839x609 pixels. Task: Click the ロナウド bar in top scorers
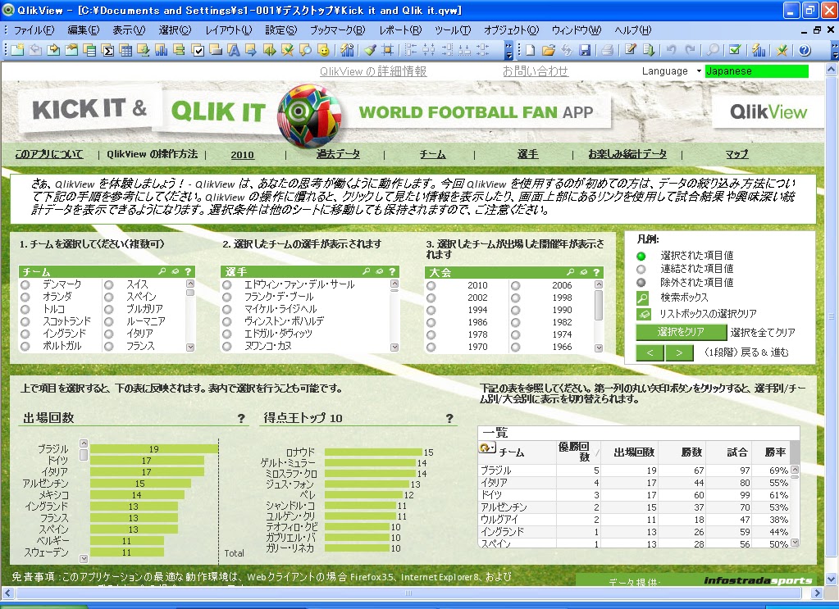373,452
